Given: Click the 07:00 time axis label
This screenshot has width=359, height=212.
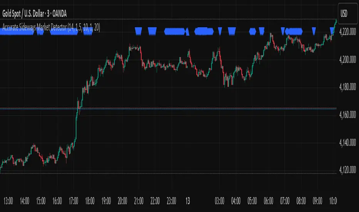Looking at the screenshot, I should click(285, 201).
